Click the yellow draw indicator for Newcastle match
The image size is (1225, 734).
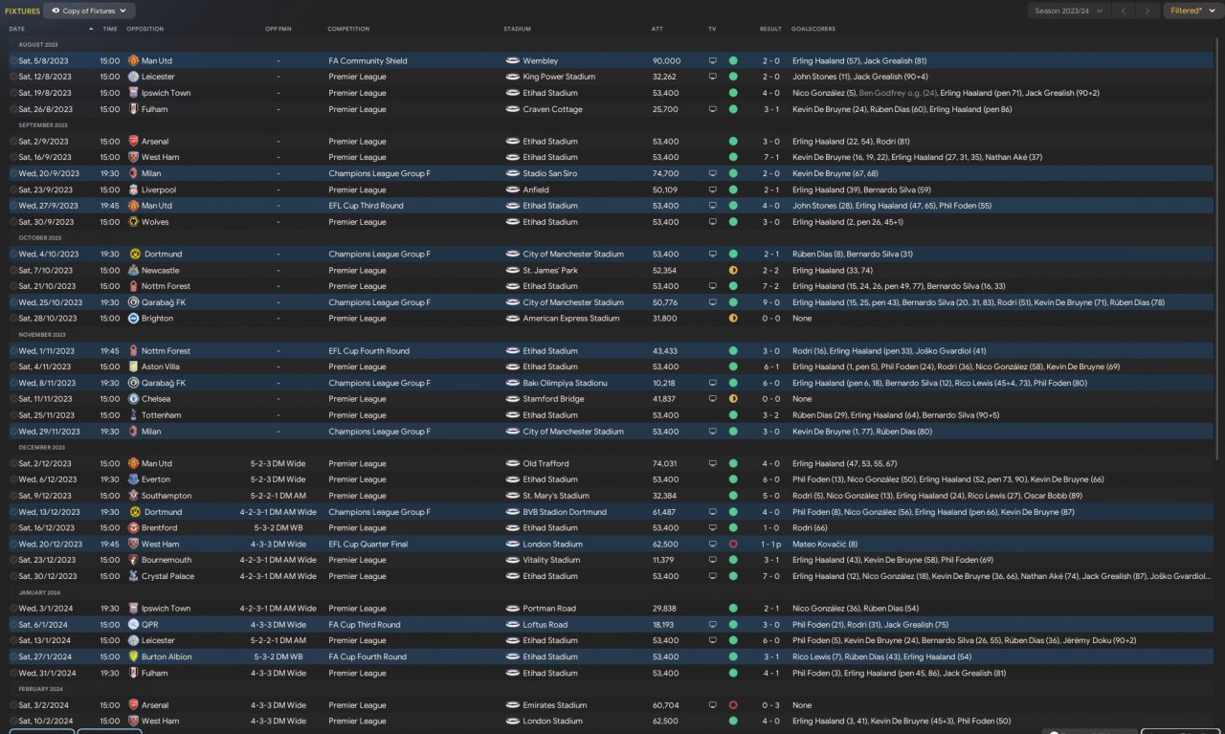[733, 270]
